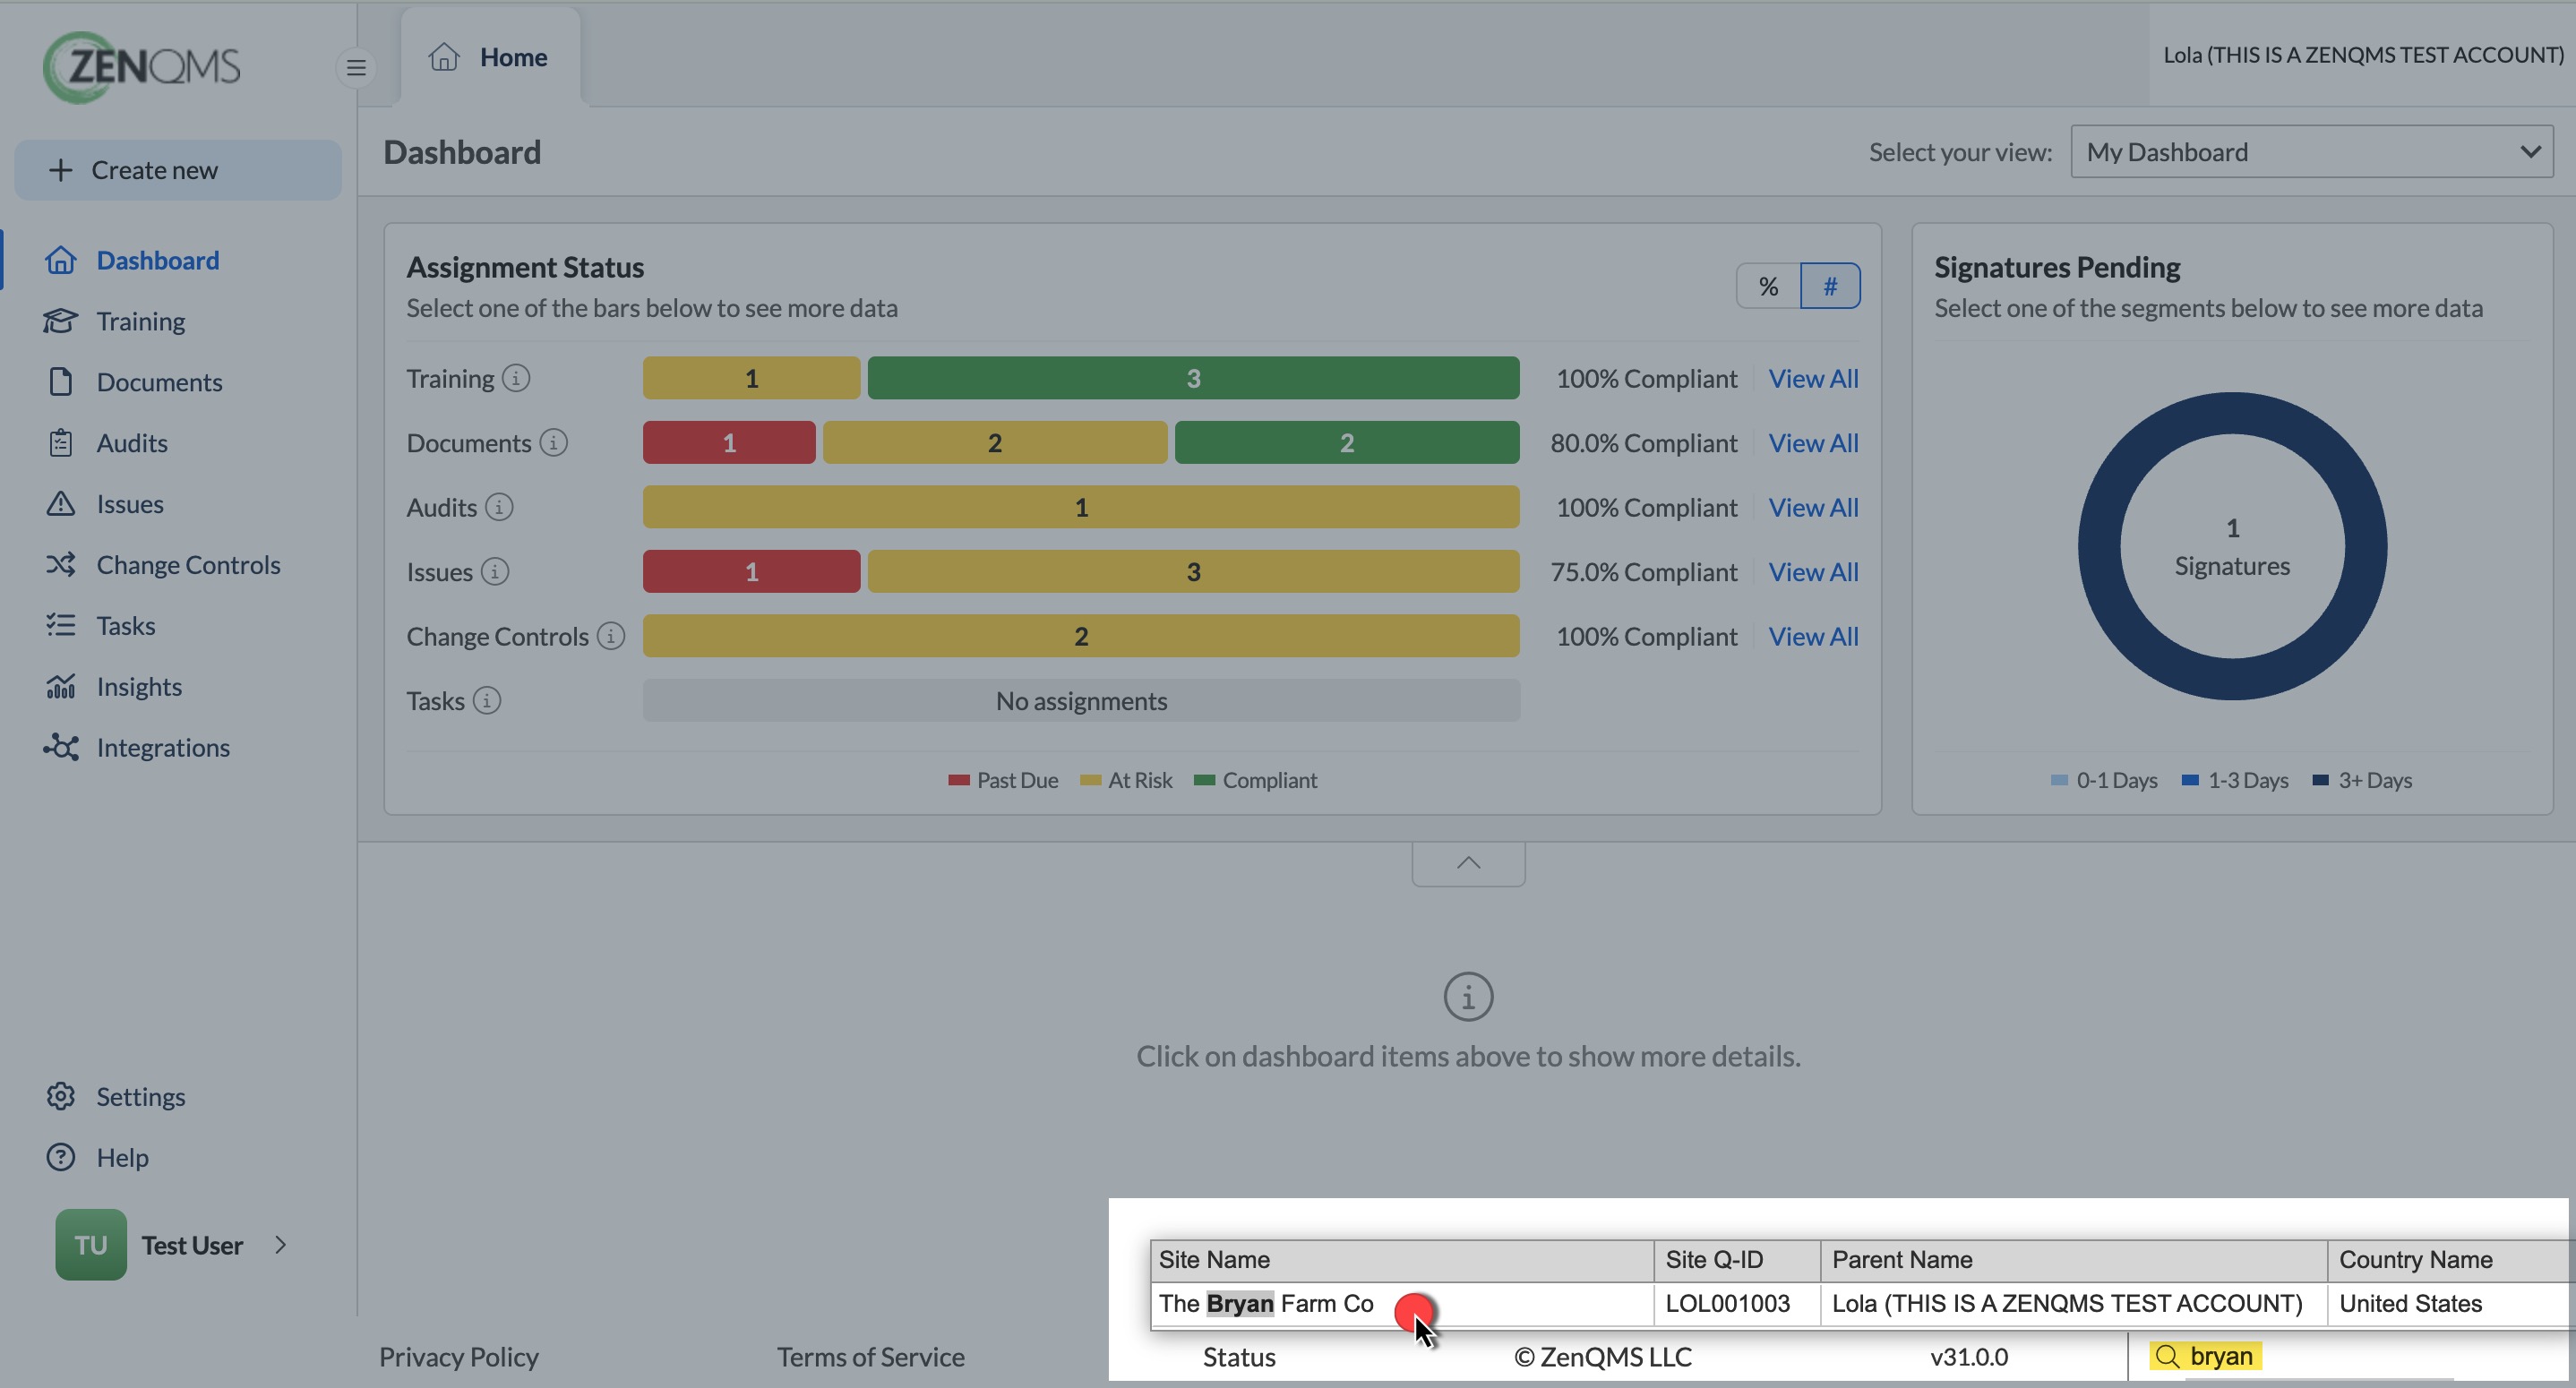Click View All for Training
This screenshot has width=2576, height=1388.
1813,378
